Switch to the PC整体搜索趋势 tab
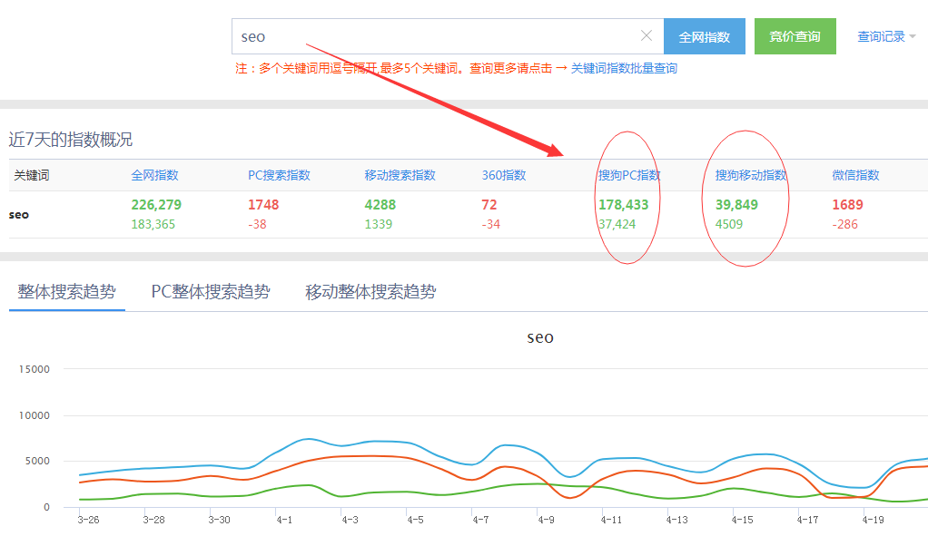The image size is (928, 536). click(x=211, y=292)
